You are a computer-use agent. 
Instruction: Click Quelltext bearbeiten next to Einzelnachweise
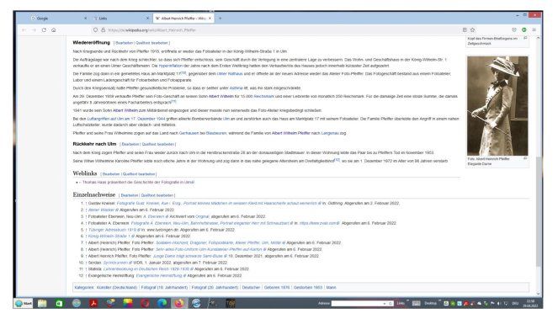(157, 195)
